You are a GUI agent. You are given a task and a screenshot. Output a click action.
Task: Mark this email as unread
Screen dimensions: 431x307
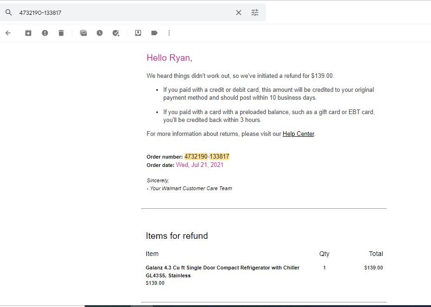click(x=83, y=33)
